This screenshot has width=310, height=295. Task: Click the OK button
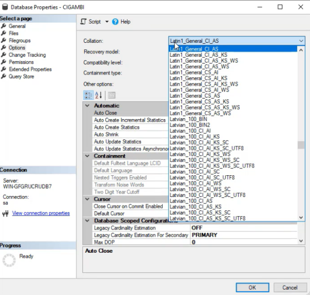point(252,288)
